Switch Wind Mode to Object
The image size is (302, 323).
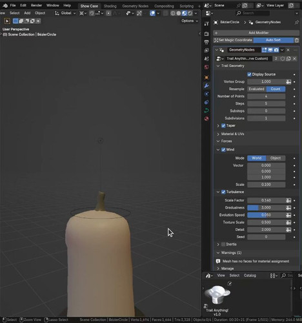point(276,158)
